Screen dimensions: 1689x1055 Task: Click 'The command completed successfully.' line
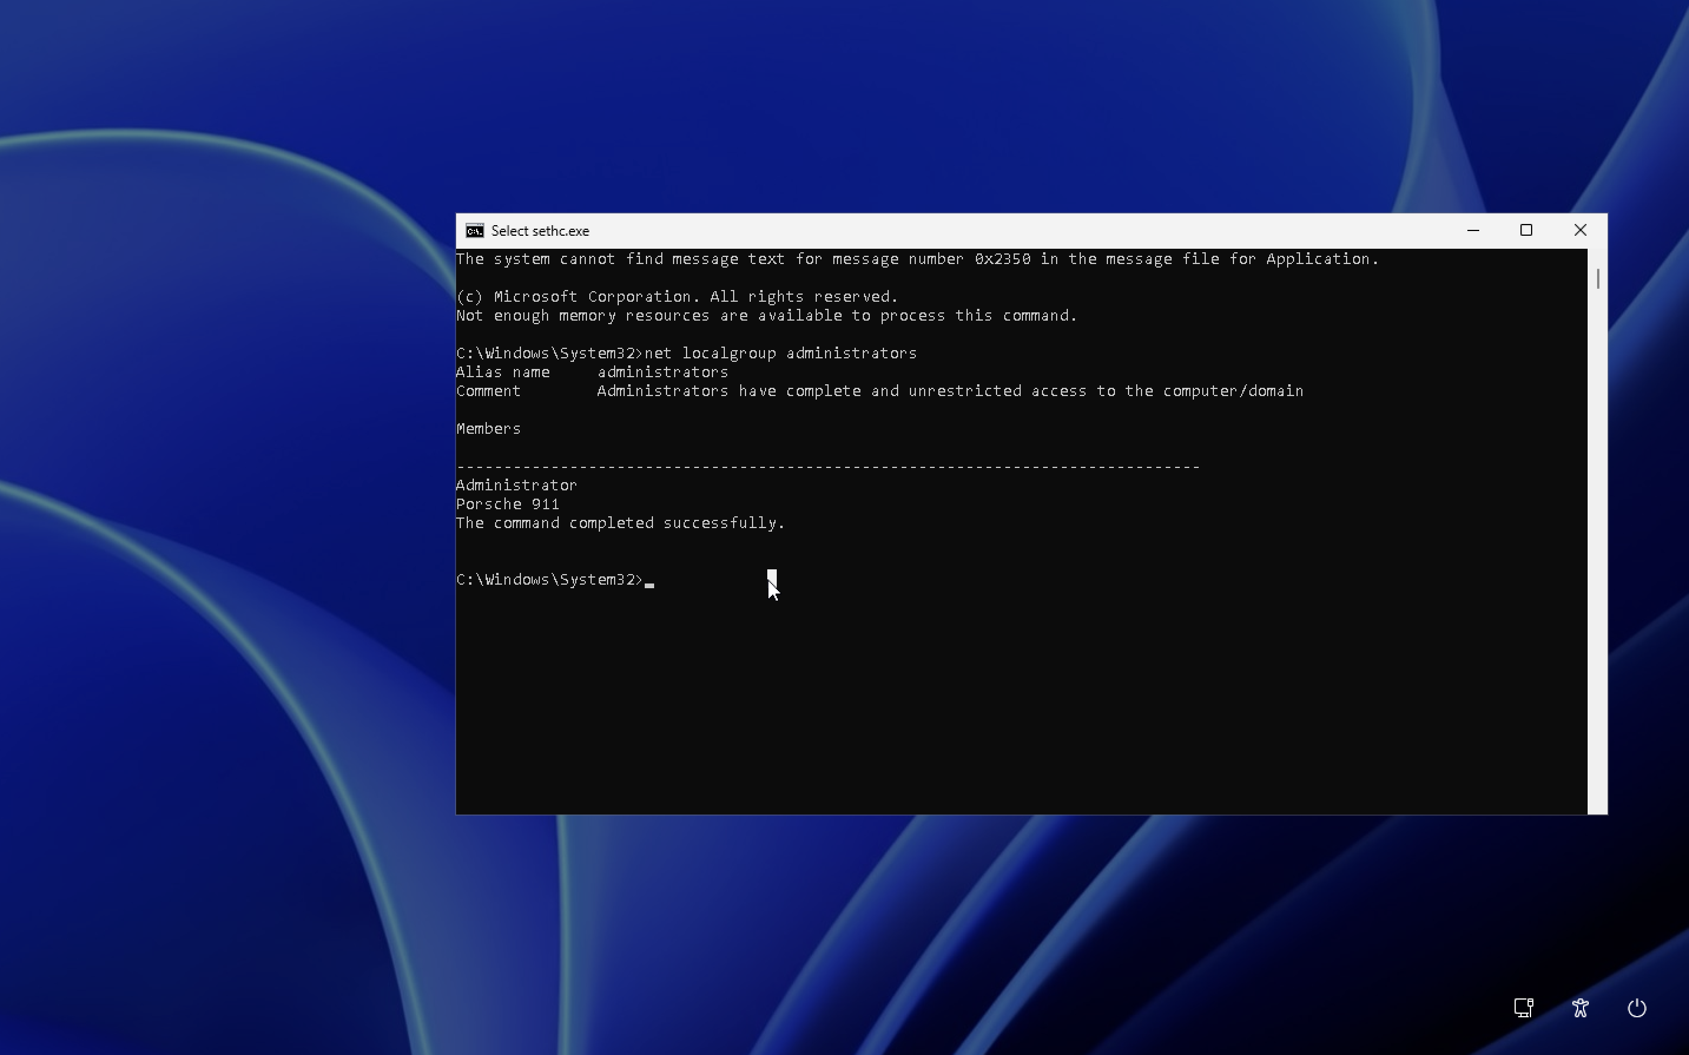[620, 523]
